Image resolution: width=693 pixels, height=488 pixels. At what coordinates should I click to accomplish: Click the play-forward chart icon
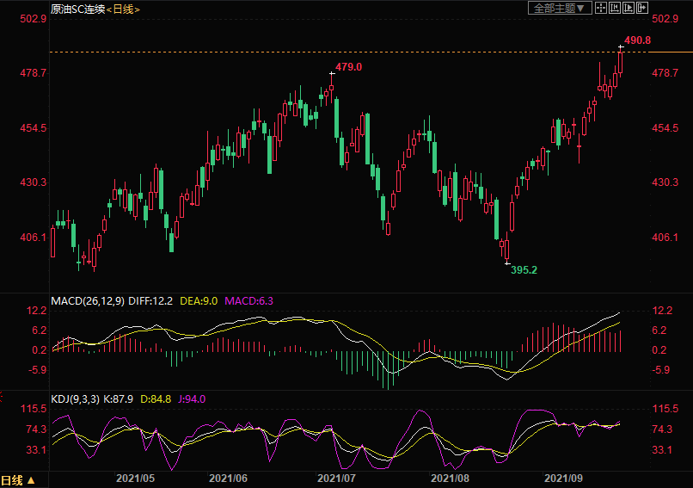click(628, 8)
